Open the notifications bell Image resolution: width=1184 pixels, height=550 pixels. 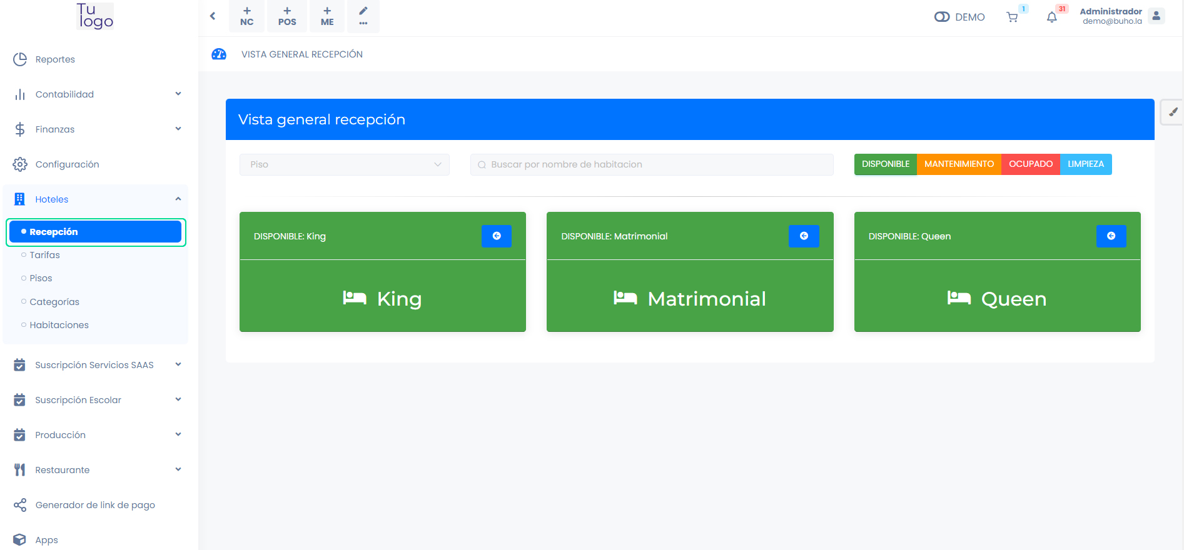(x=1052, y=17)
